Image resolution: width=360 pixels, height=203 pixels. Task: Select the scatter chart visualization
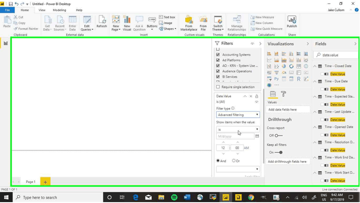pos(276,66)
